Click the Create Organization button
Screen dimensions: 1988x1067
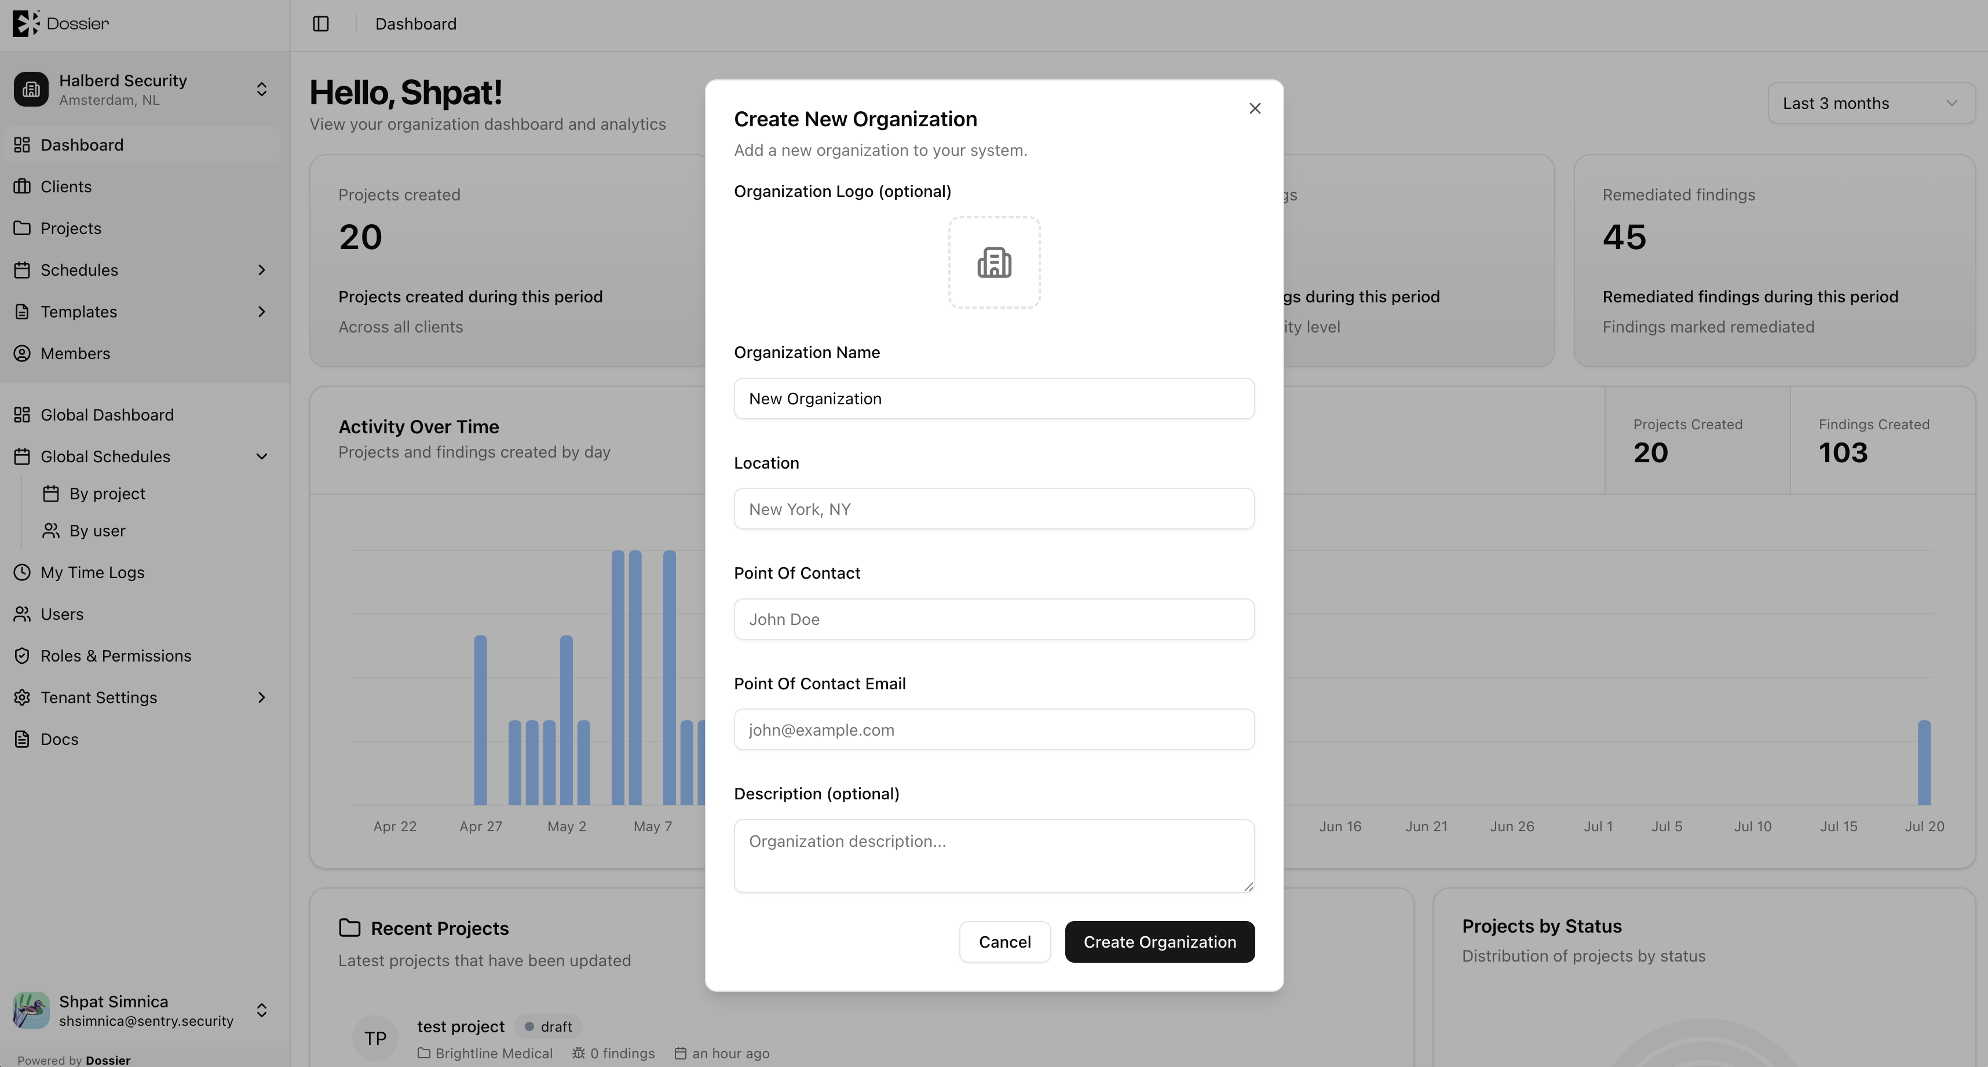pos(1160,942)
